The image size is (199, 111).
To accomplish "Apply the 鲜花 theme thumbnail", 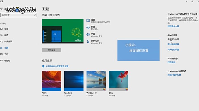I will 118,81.
